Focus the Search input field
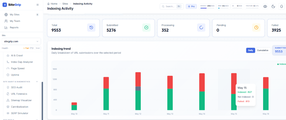This screenshot has width=286, height=120. 172,6
